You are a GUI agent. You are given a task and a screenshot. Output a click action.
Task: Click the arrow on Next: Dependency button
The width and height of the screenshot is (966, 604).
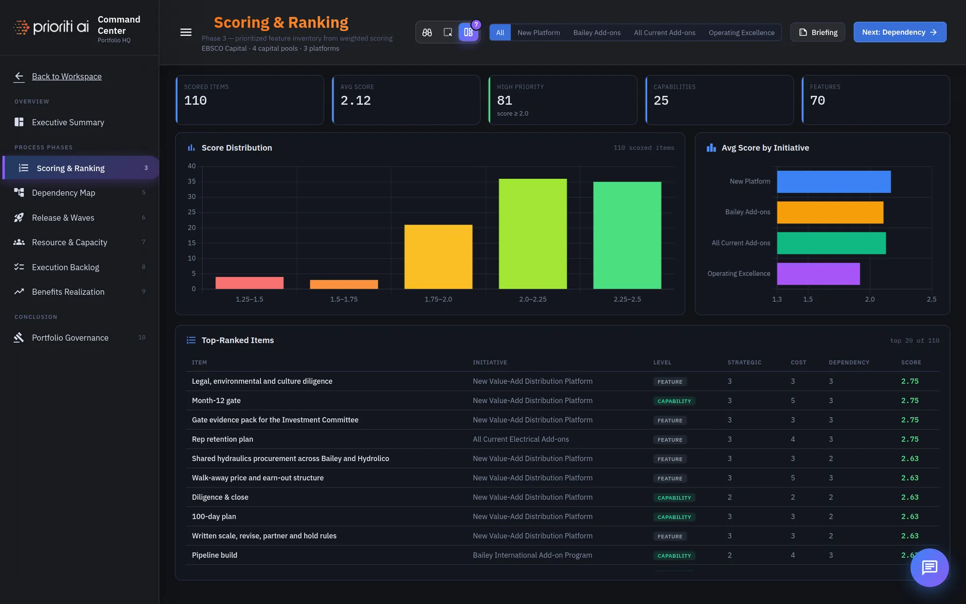tap(934, 32)
